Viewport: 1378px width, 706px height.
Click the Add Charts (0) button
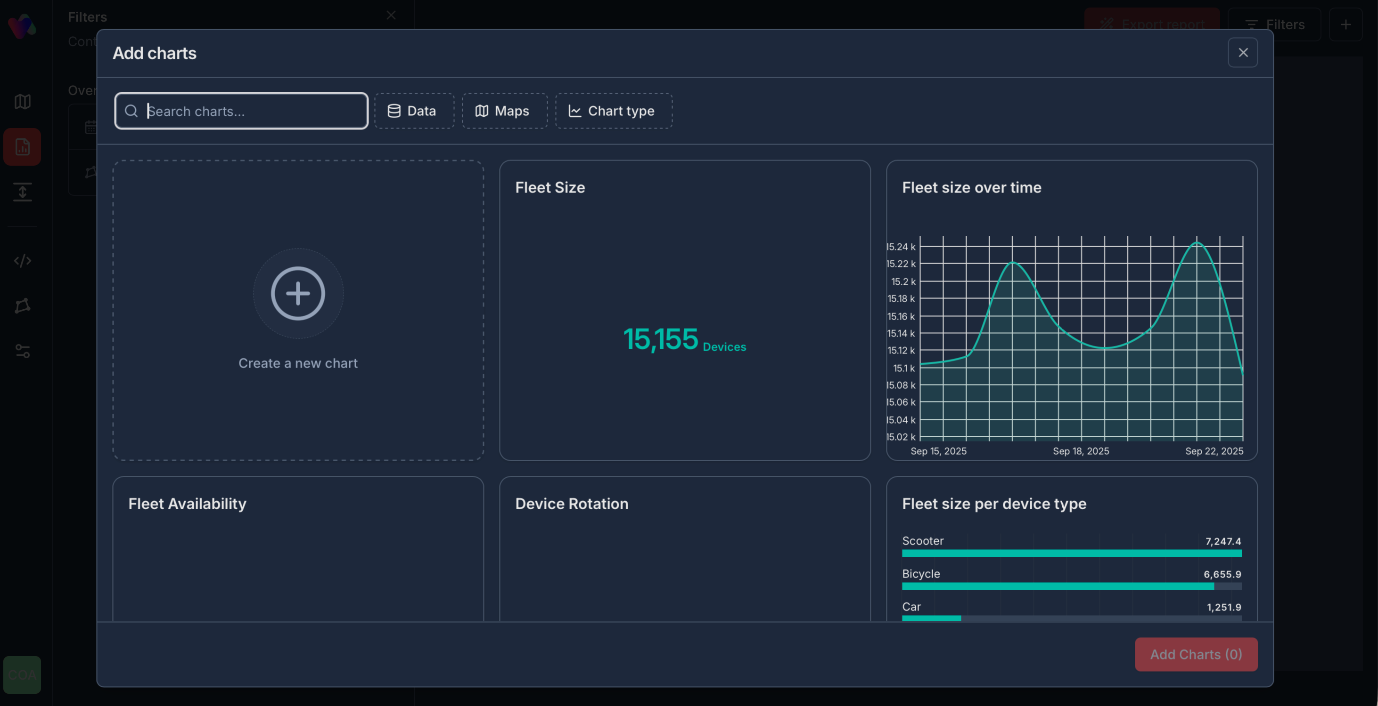[x=1196, y=654]
